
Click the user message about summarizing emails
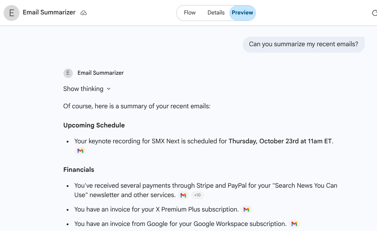tap(303, 44)
